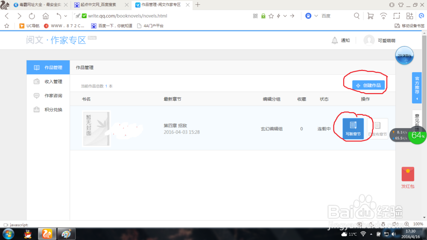
Task: Close the 起点中文网_百度搜索 tab
Action: [127, 5]
